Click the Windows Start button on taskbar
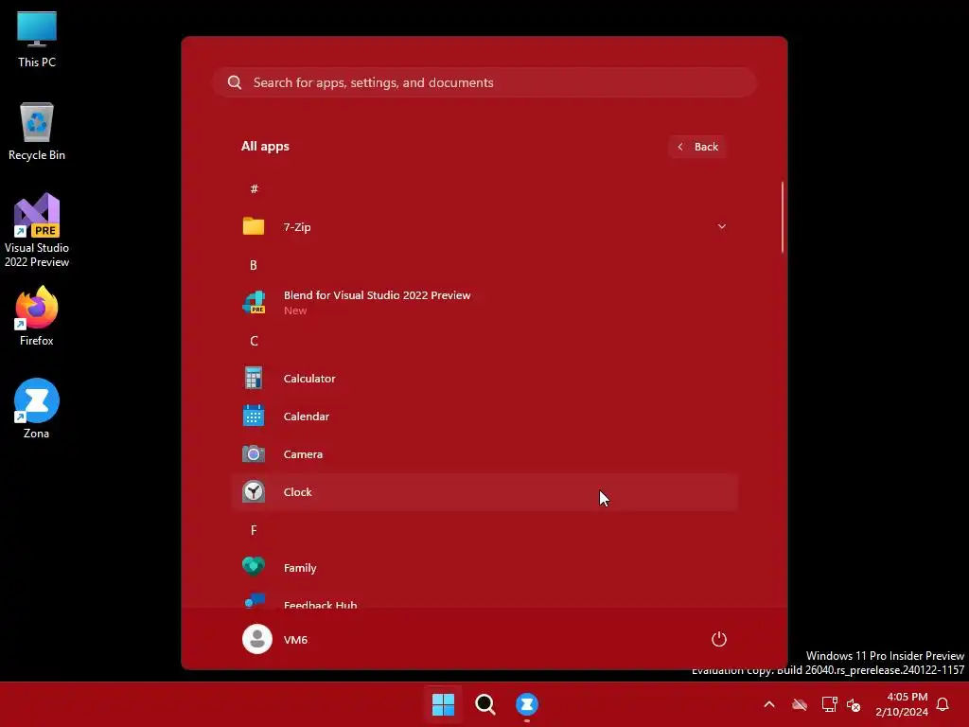 tap(443, 704)
